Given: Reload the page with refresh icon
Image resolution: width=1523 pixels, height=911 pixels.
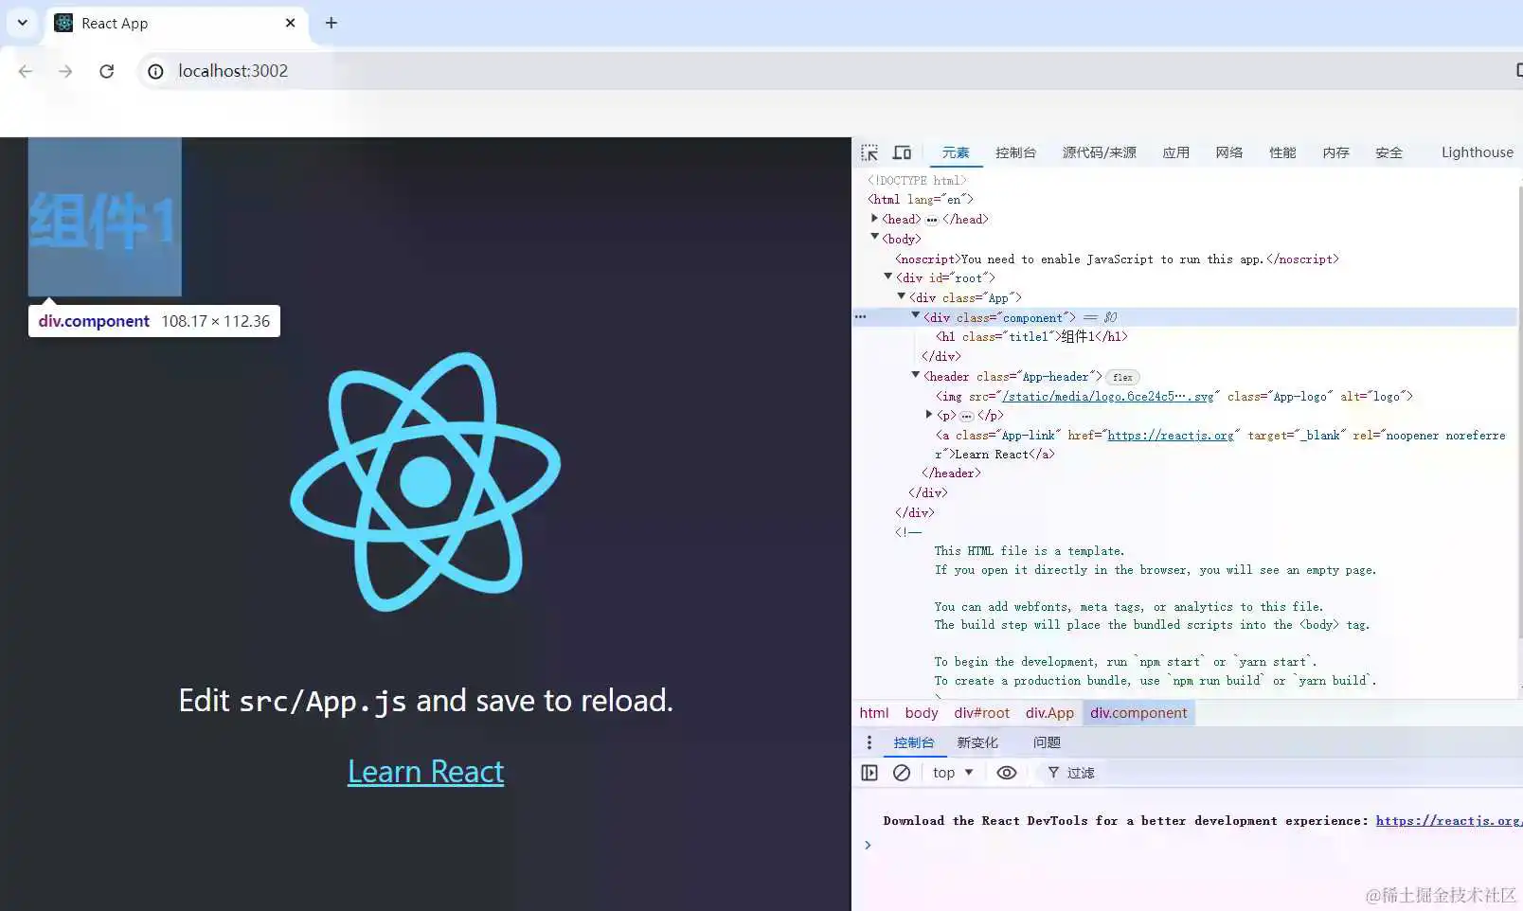Looking at the screenshot, I should click(106, 71).
